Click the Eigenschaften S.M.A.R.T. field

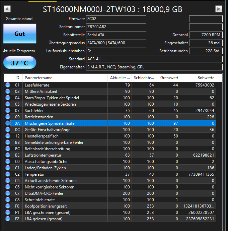point(154,67)
